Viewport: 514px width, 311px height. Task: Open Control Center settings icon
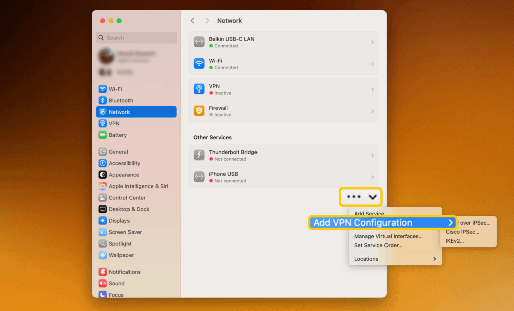[x=102, y=198]
